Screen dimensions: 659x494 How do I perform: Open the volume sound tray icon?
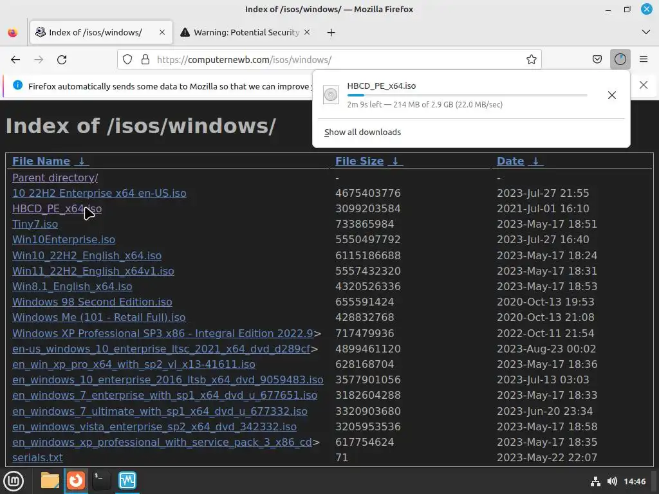(612, 481)
